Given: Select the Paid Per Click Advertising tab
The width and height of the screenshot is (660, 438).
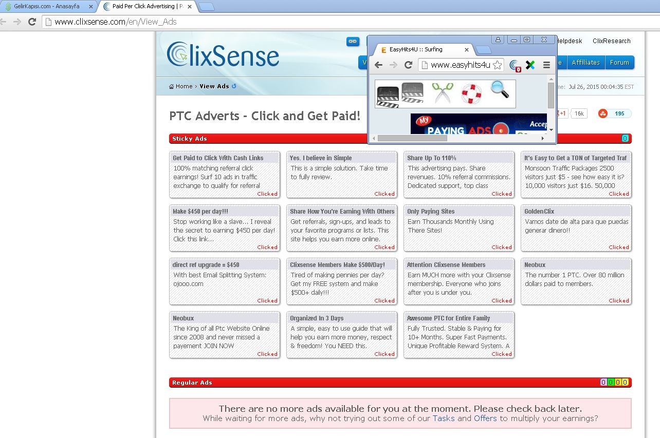Looking at the screenshot, I should (x=147, y=7).
